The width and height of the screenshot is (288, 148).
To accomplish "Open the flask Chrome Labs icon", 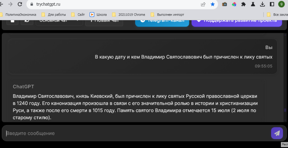I will (x=253, y=4).
